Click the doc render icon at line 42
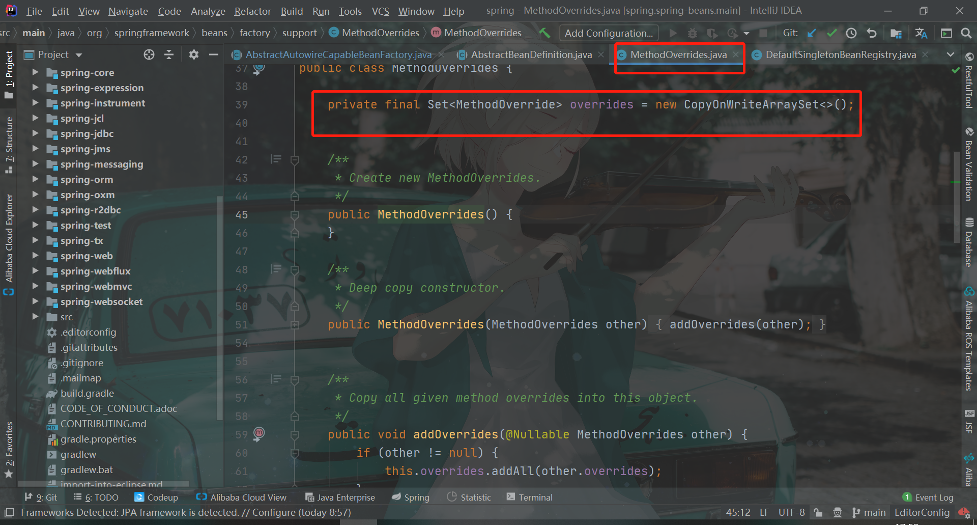977x525 pixels. click(x=276, y=159)
